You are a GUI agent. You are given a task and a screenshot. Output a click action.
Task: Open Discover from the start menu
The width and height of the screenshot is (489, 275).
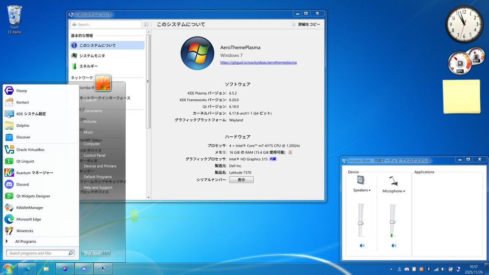pyautogui.click(x=41, y=137)
